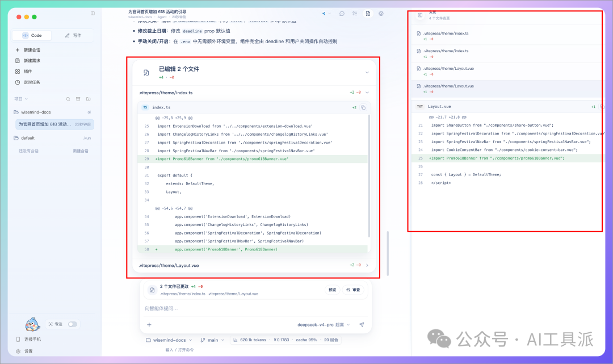The height and width of the screenshot is (364, 613).
Task: Click the archive box icon beside 项目
Action: [x=78, y=99]
